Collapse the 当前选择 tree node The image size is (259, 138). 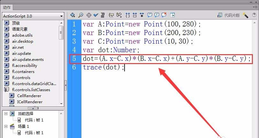tap(6, 113)
